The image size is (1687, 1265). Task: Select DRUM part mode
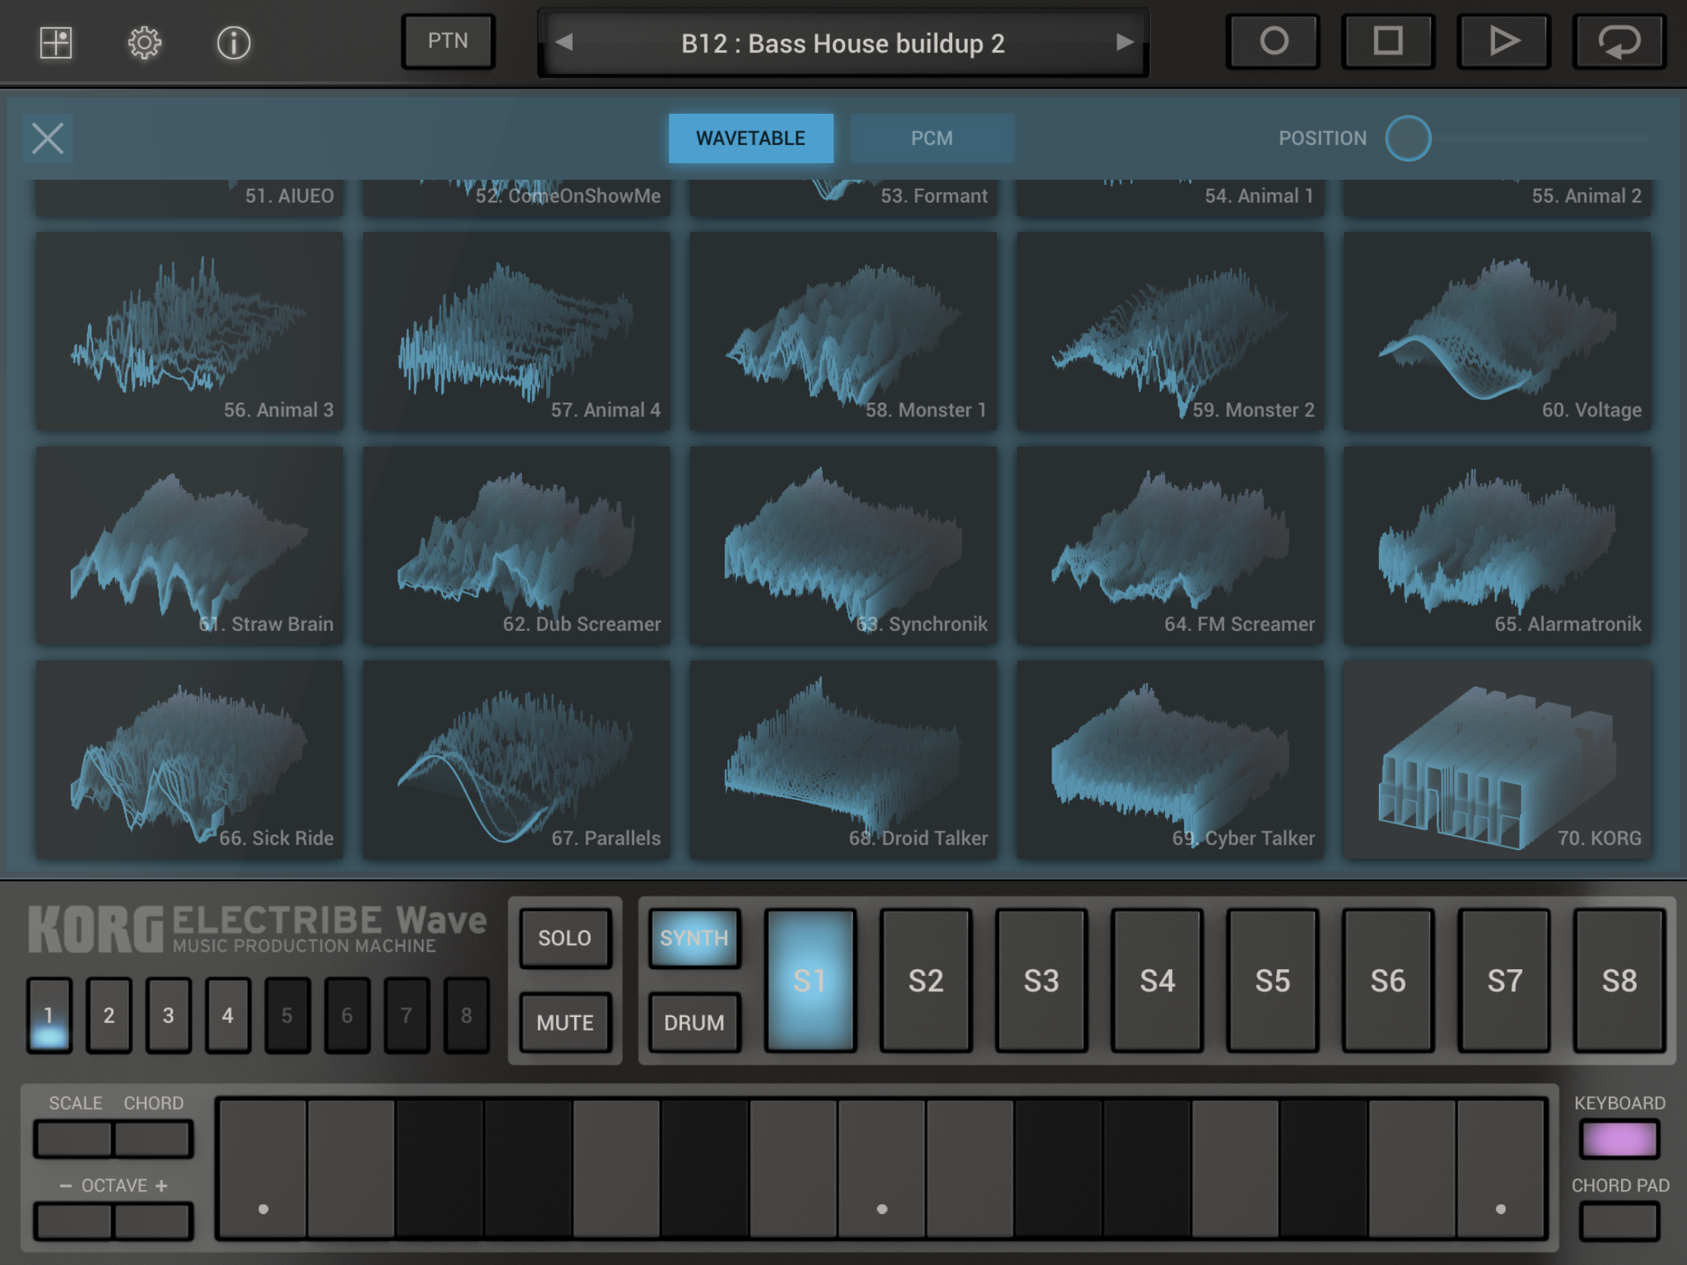pyautogui.click(x=694, y=1022)
